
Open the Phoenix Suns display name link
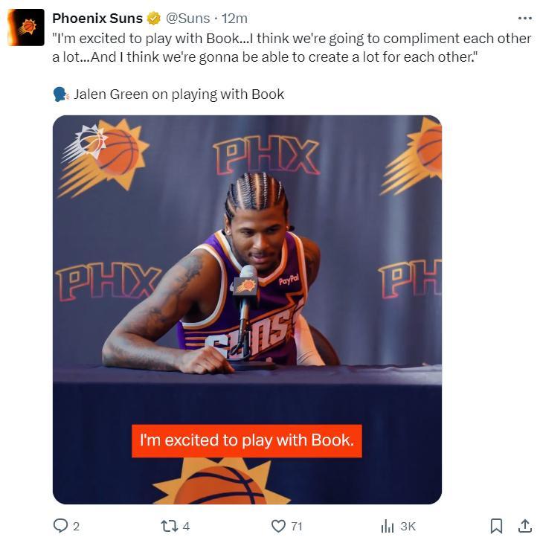(97, 18)
